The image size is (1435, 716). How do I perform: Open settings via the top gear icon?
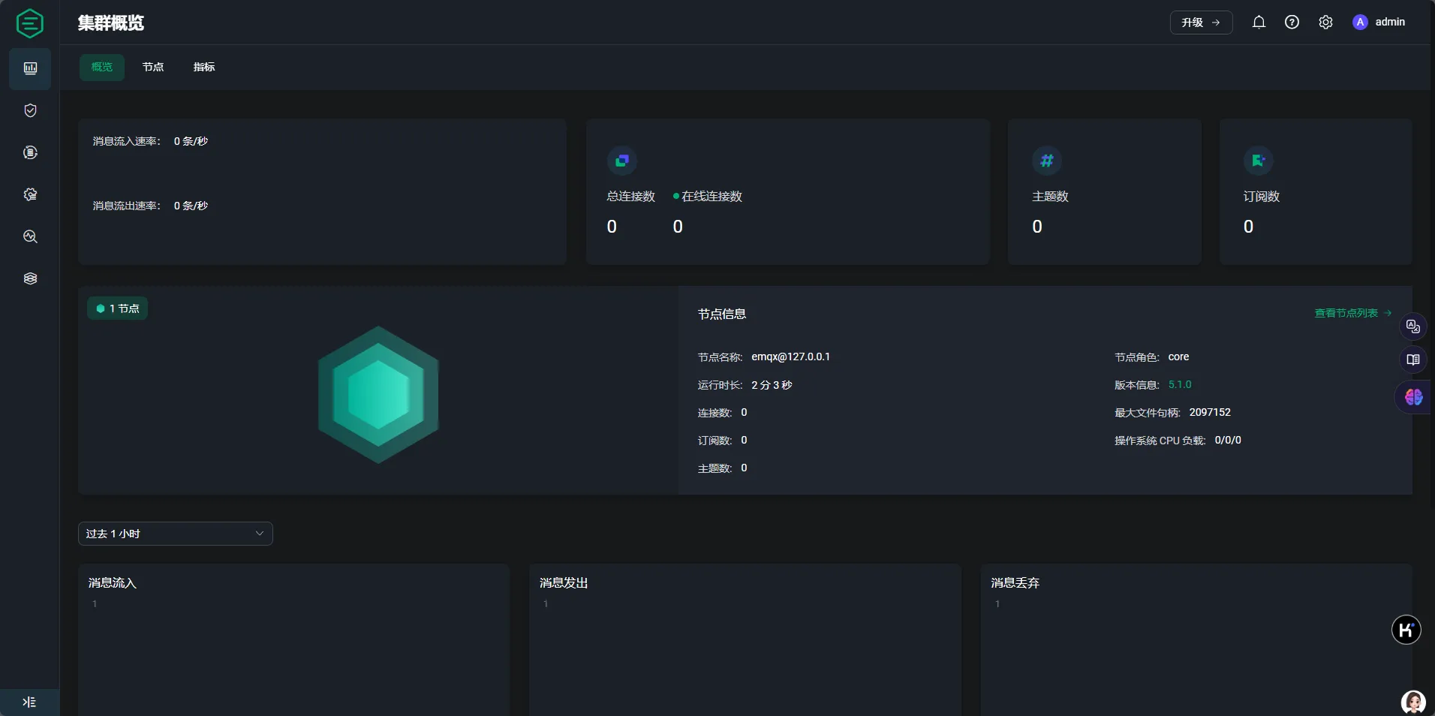(x=1325, y=23)
